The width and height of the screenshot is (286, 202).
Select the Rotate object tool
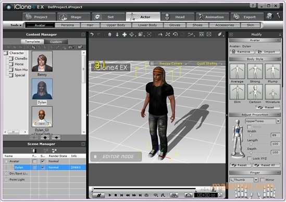pos(132,34)
